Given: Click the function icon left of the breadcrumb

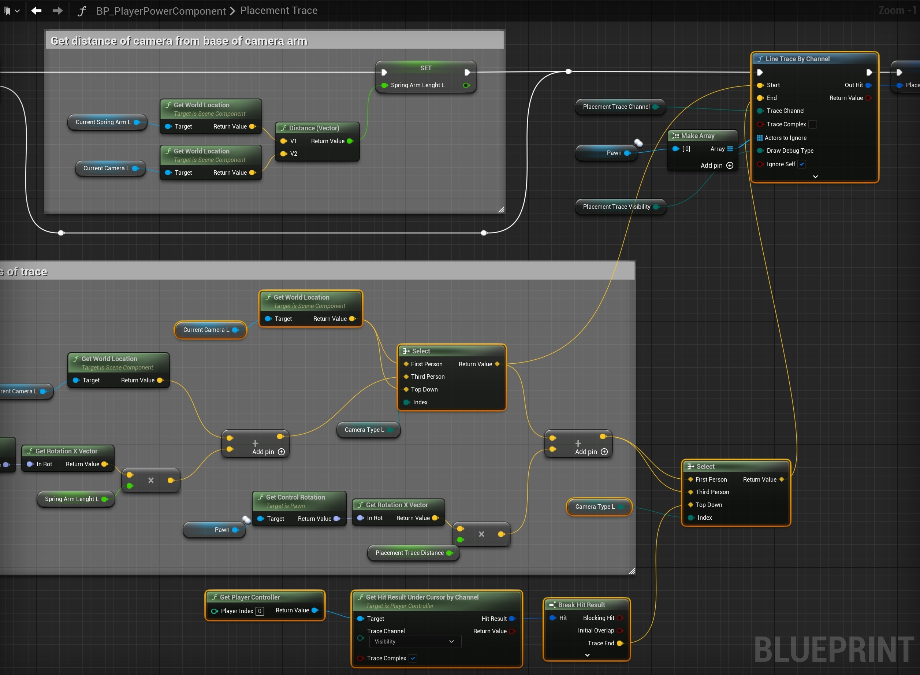Looking at the screenshot, I should click(82, 11).
